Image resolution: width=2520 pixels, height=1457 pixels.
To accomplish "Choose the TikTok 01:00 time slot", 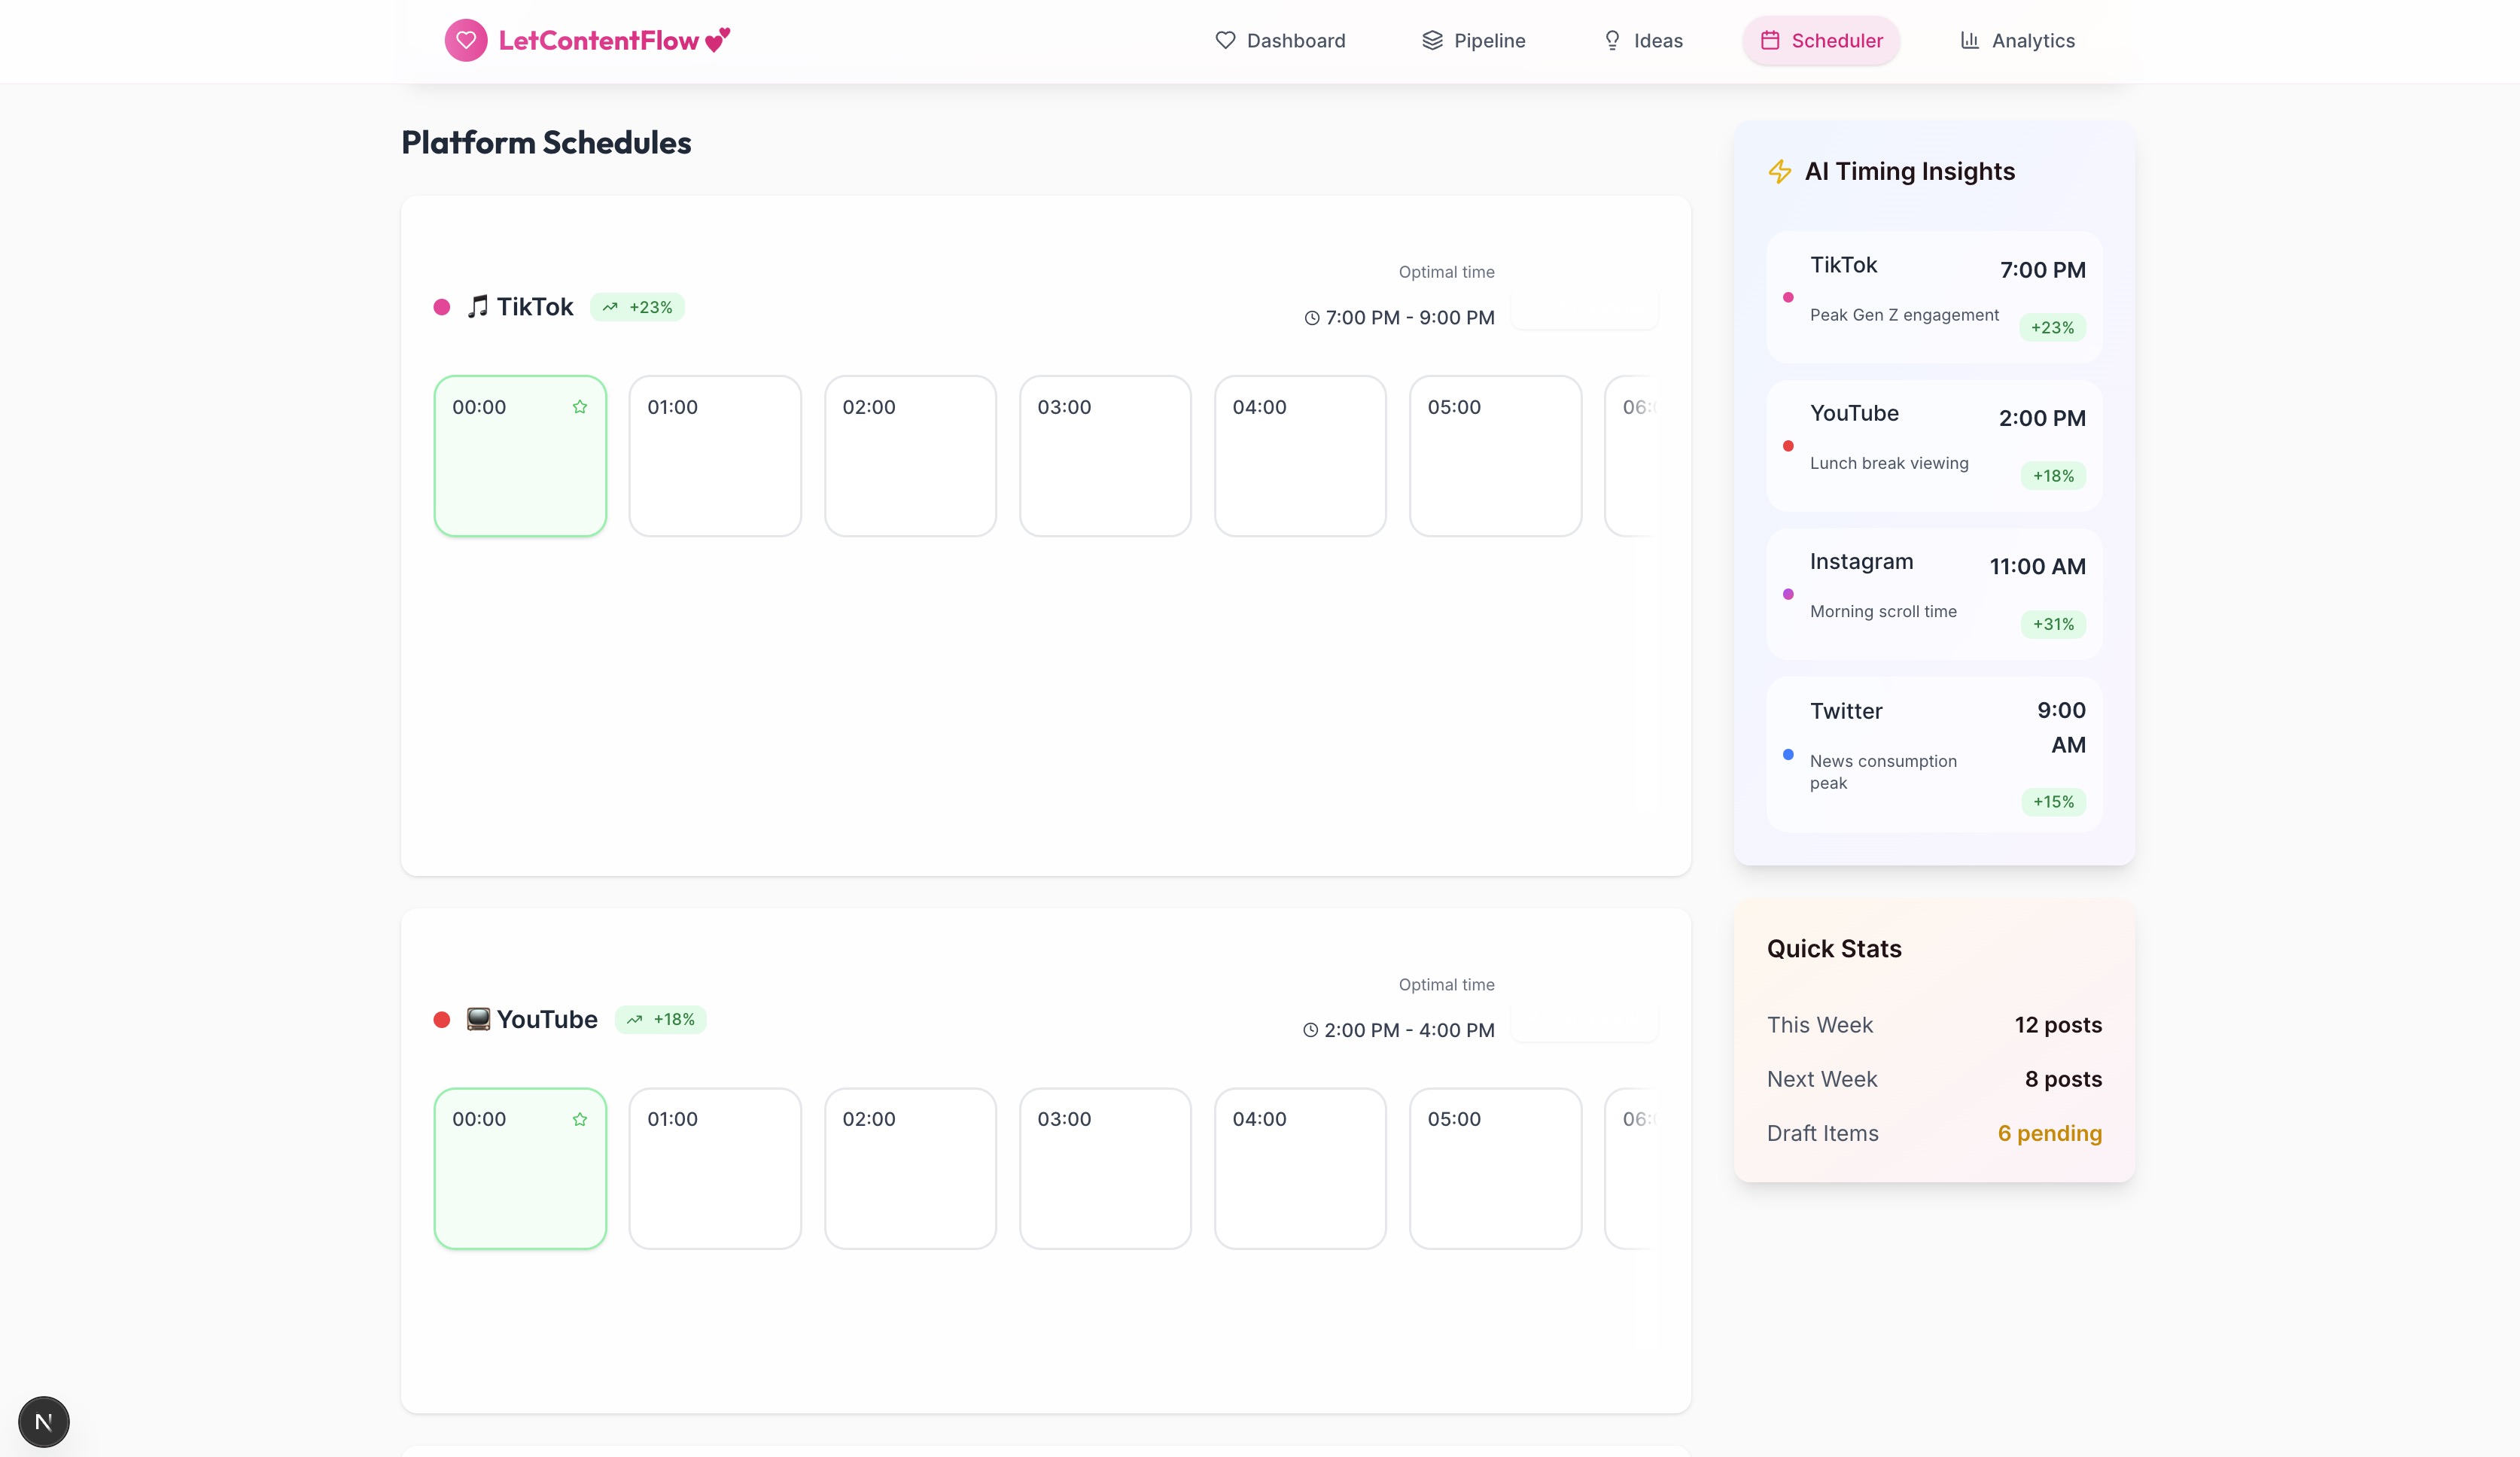I will pyautogui.click(x=715, y=456).
